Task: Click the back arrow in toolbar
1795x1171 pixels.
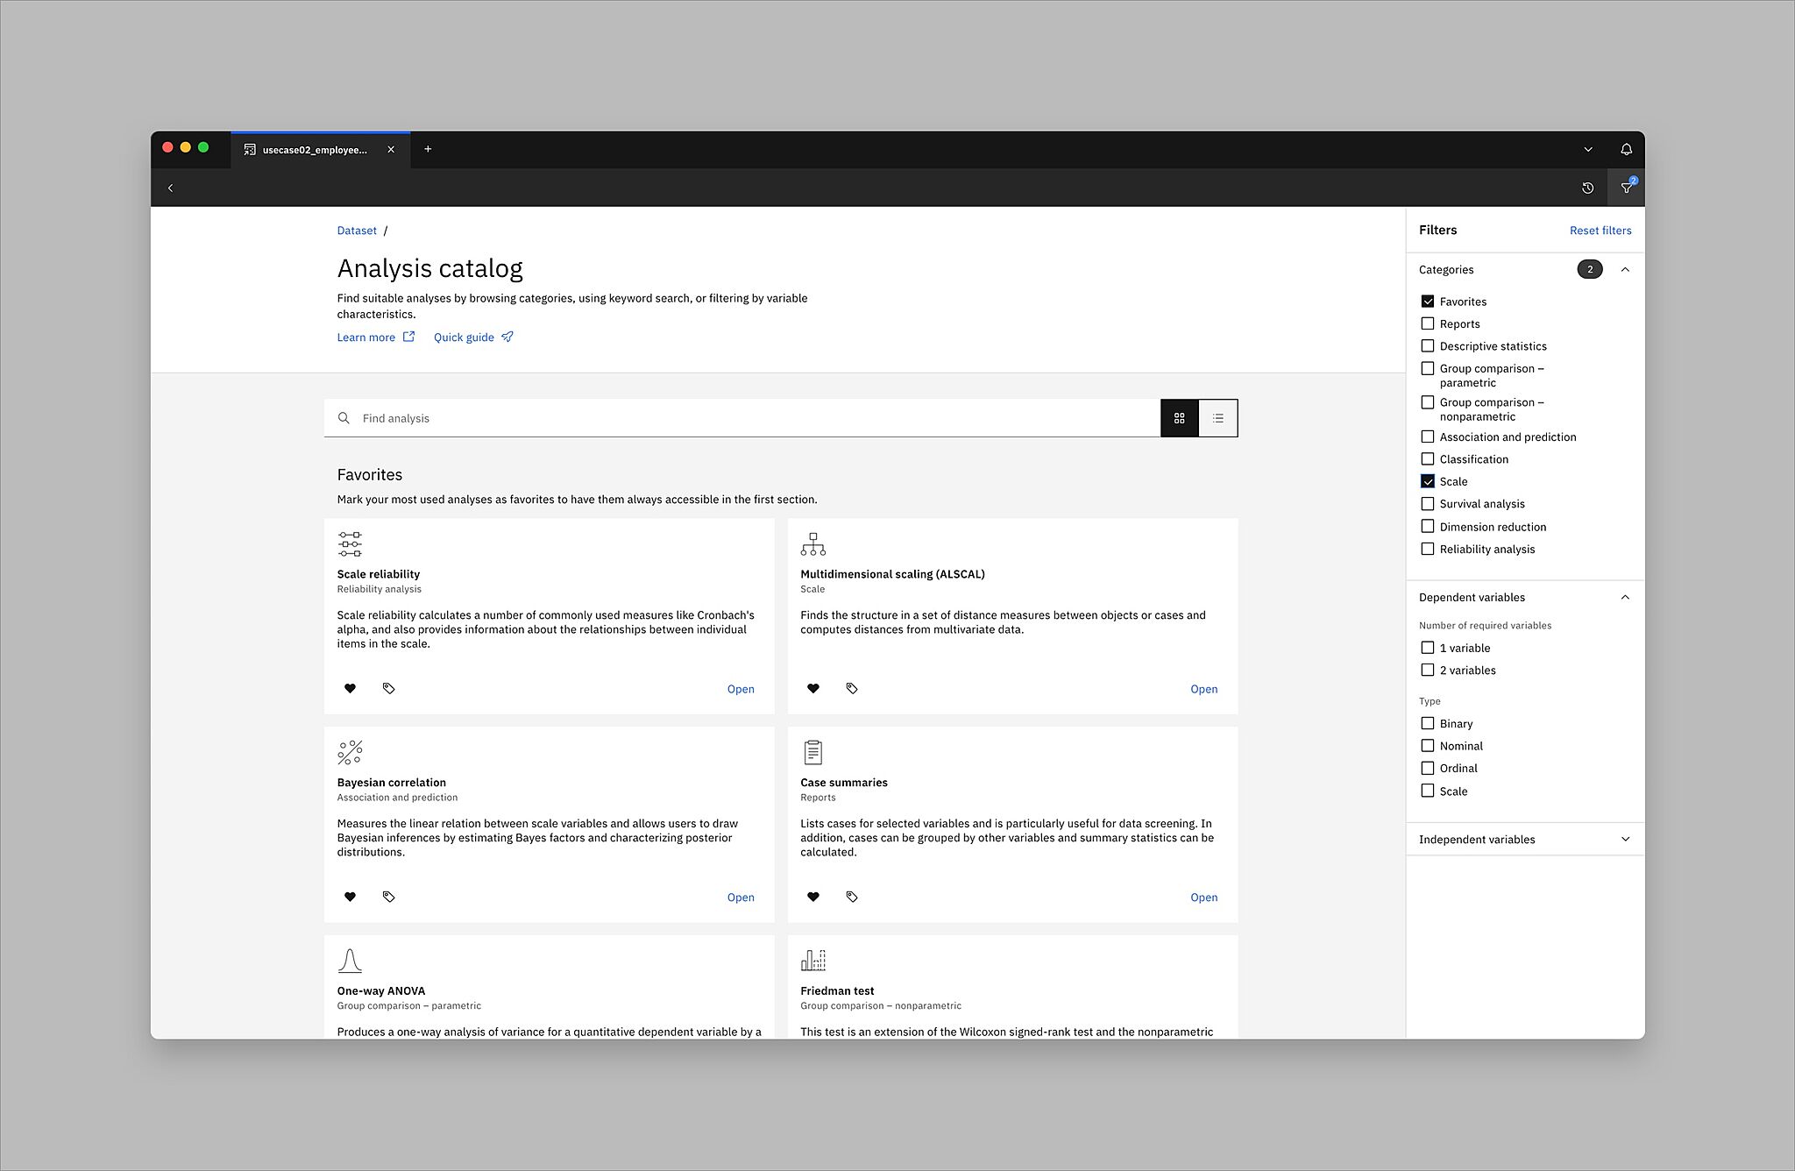Action: [x=170, y=188]
